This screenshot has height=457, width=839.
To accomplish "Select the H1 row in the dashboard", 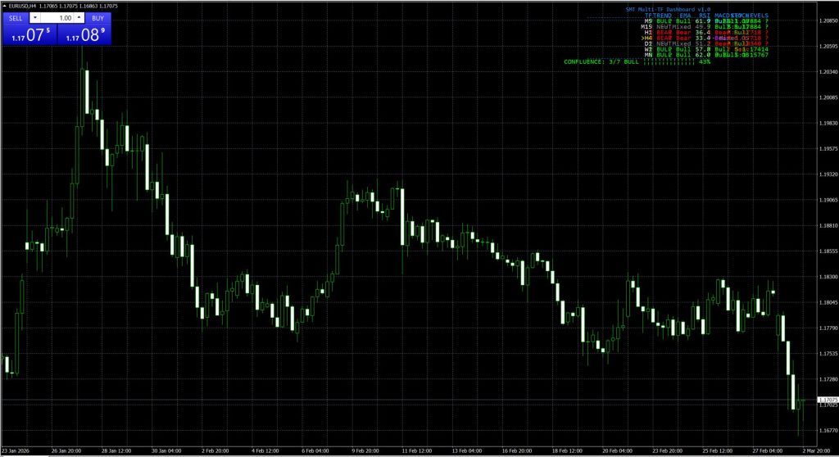I will (705, 33).
